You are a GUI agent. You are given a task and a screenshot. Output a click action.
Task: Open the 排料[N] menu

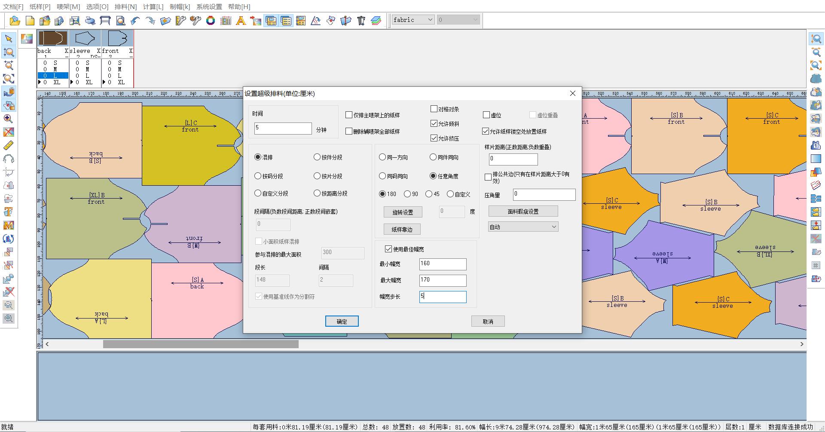pos(125,6)
